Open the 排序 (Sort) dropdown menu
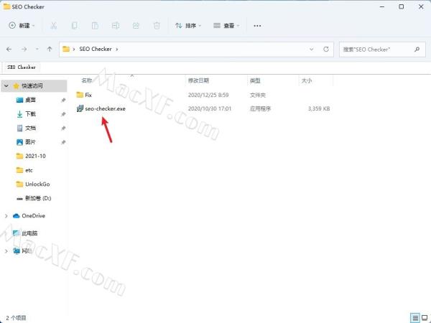 [188, 26]
